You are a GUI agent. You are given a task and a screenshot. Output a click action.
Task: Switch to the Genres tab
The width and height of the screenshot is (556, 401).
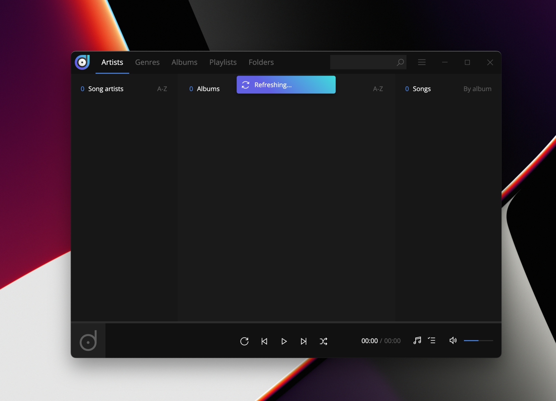147,62
